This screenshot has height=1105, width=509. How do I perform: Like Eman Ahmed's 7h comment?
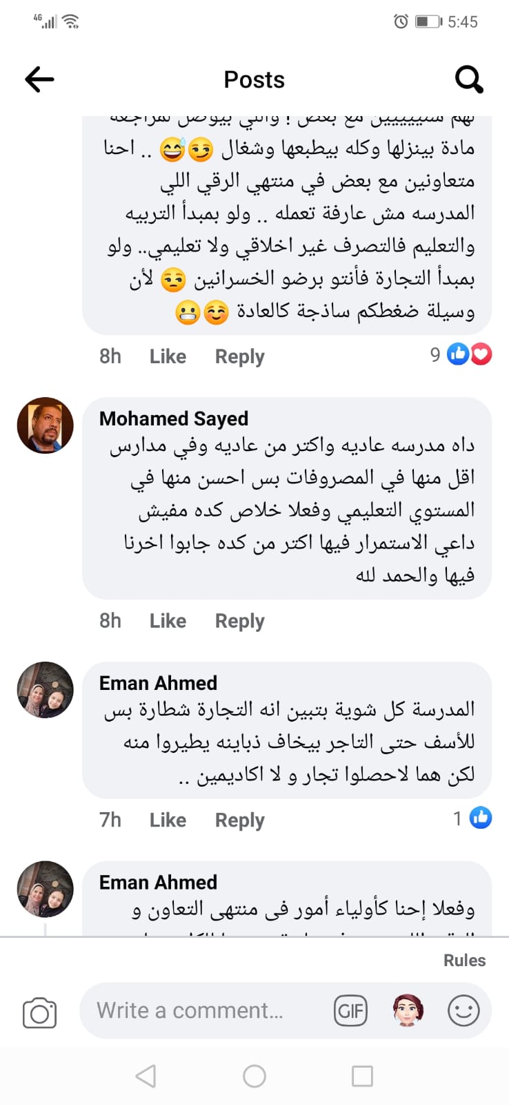(168, 820)
